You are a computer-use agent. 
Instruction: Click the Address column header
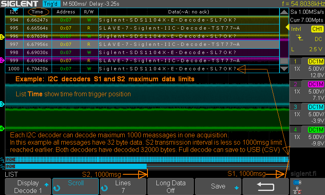(x=66, y=12)
